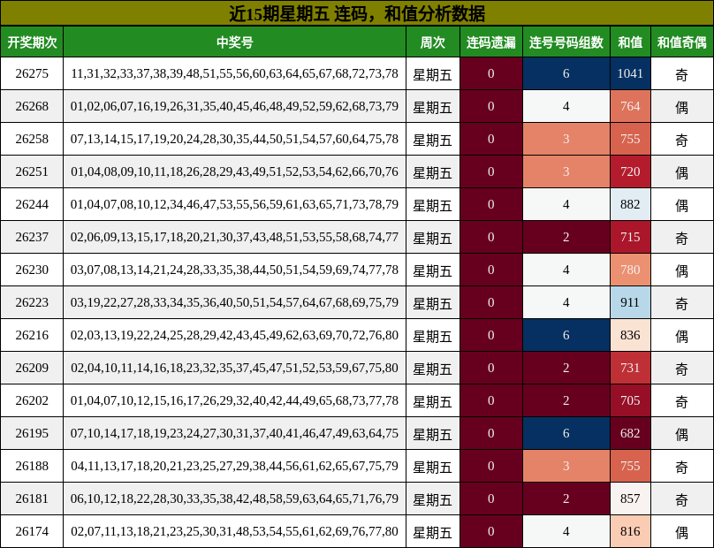Click winning numbers starting 01,04,08,09
The width and height of the screenshot is (714, 548).
234,171
